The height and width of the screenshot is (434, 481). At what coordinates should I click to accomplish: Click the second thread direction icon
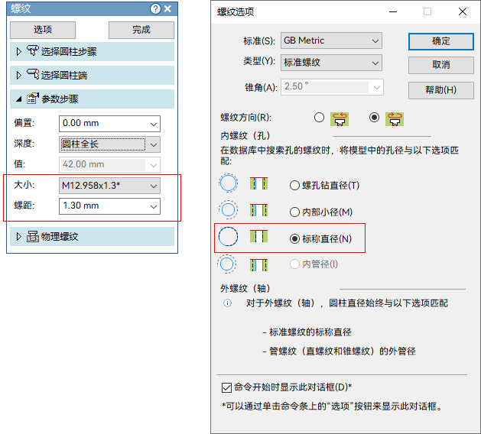pyautogui.click(x=395, y=119)
